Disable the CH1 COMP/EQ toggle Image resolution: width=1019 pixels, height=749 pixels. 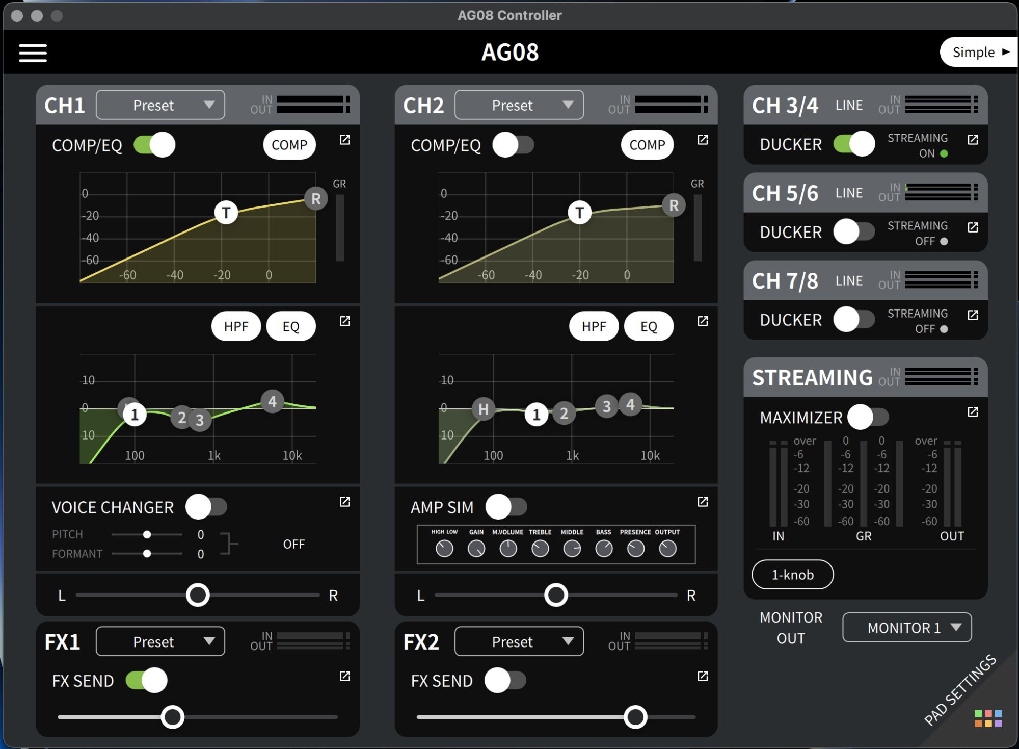(x=154, y=145)
